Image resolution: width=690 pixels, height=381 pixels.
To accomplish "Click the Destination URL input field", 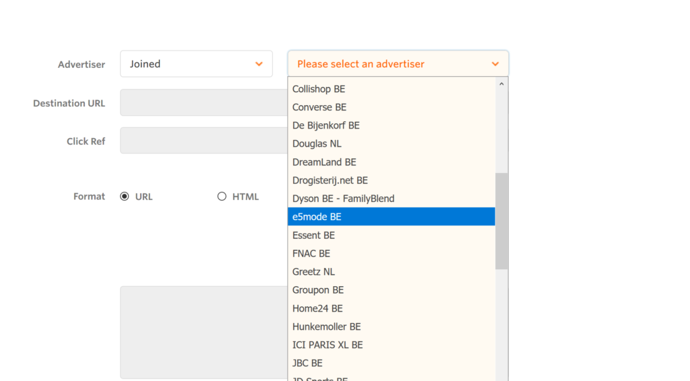I will pos(203,103).
